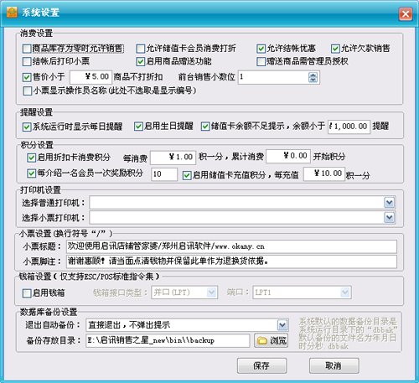Click the 取消 button
This screenshot has height=383, width=419.
[334, 365]
